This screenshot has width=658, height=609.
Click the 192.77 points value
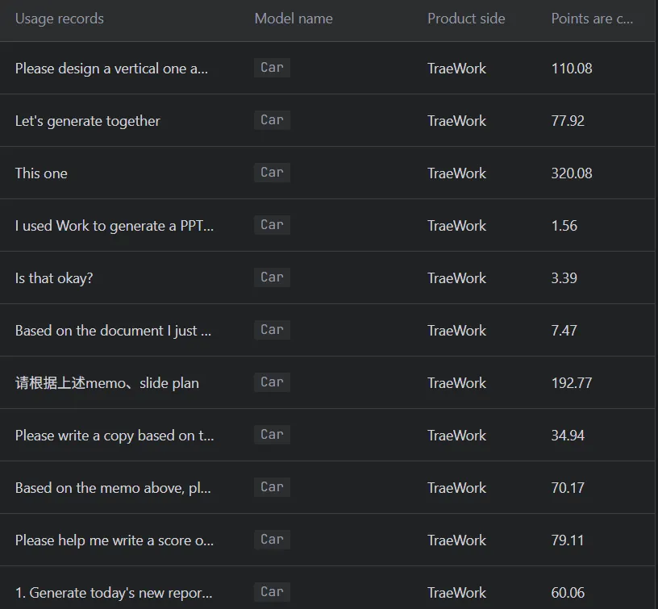tap(572, 383)
